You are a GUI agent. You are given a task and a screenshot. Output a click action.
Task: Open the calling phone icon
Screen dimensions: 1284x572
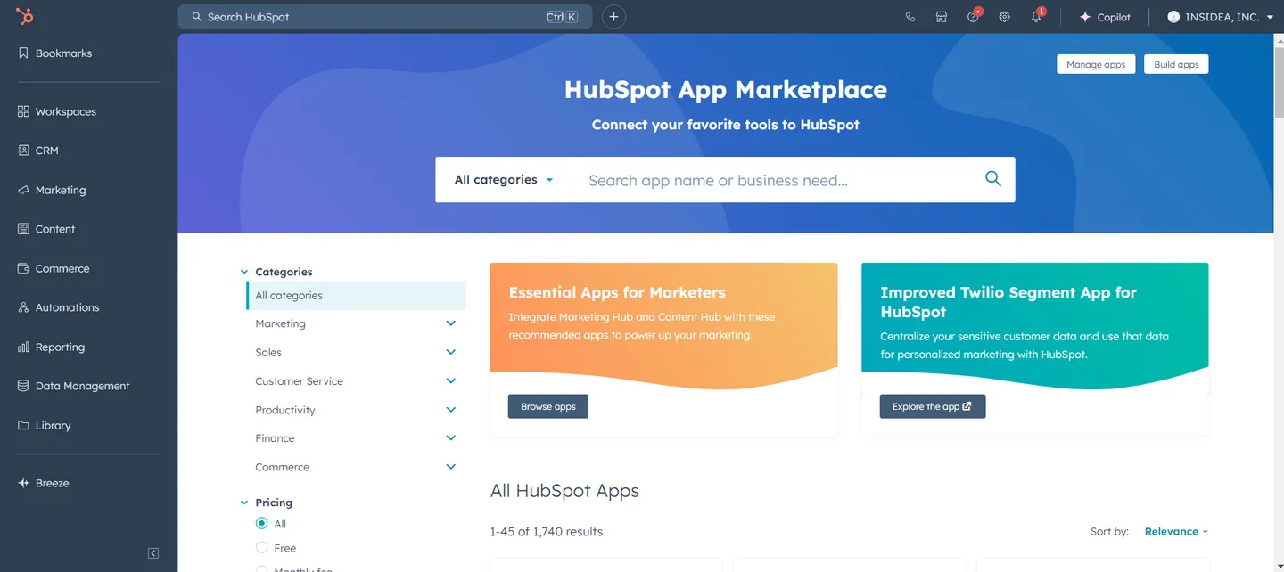click(x=909, y=17)
